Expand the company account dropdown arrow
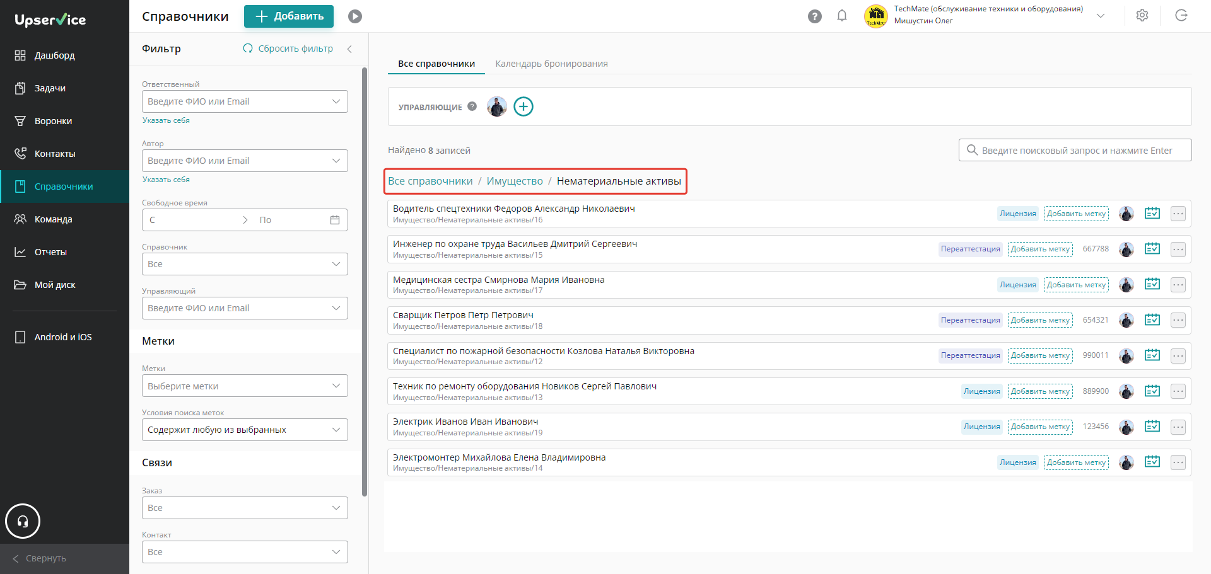The height and width of the screenshot is (574, 1211). coord(1101,16)
